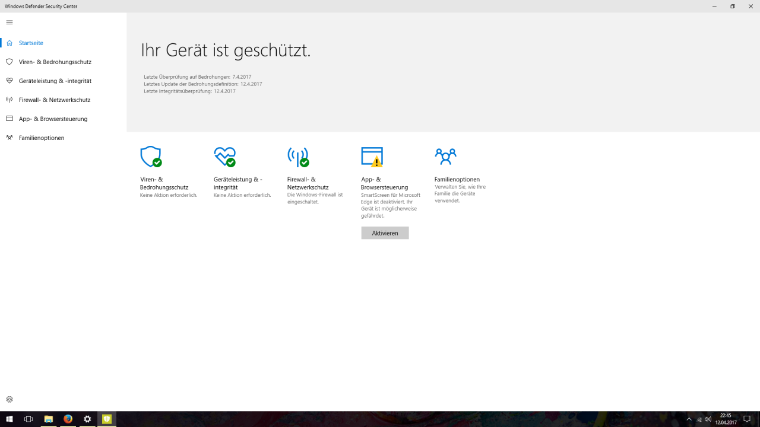The width and height of the screenshot is (760, 427).
Task: Open Firefox from the taskbar
Action: 68,419
